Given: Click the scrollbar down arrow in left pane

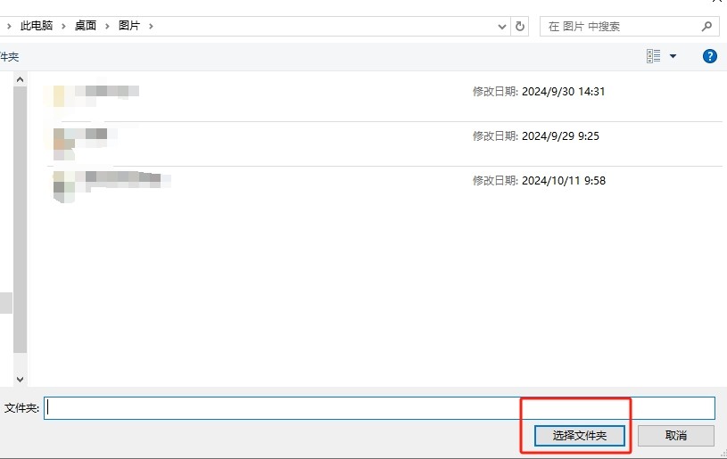Looking at the screenshot, I should 20,379.
